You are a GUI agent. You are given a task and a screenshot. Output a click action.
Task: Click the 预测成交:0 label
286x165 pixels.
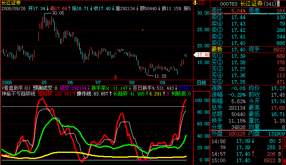[x=45, y=88]
